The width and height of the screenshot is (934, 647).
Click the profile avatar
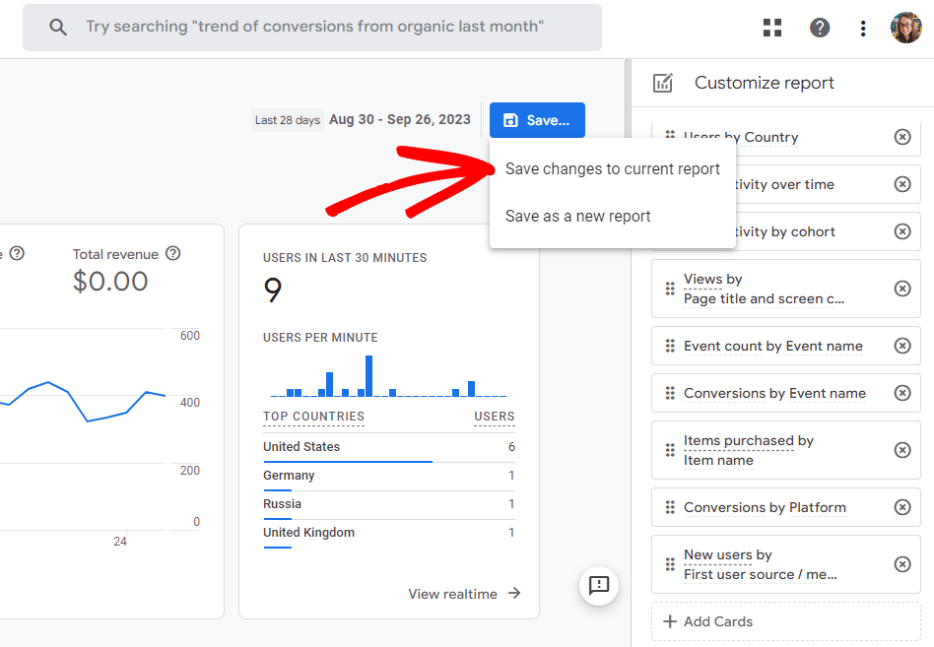click(x=905, y=27)
